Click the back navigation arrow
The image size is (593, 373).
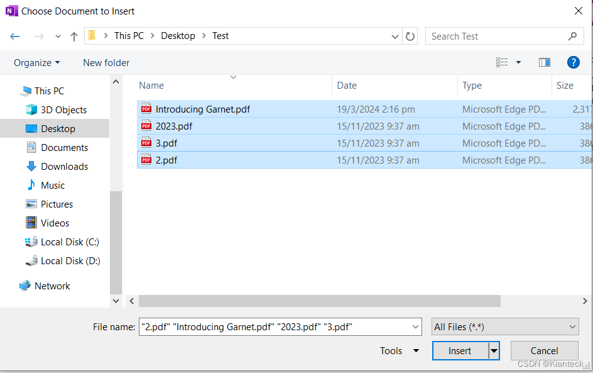14,36
